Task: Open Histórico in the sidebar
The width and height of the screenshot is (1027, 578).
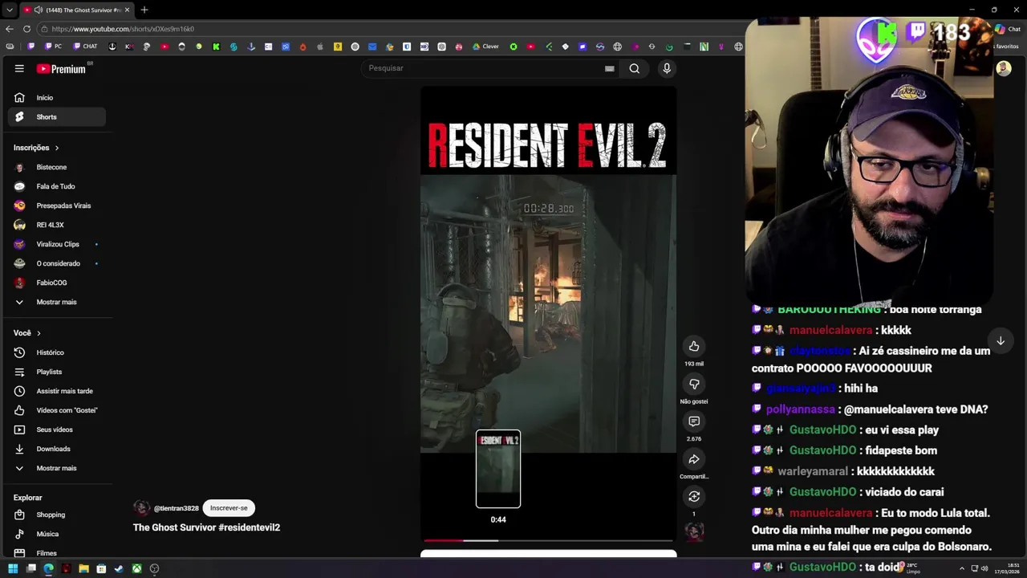Action: [x=56, y=352]
